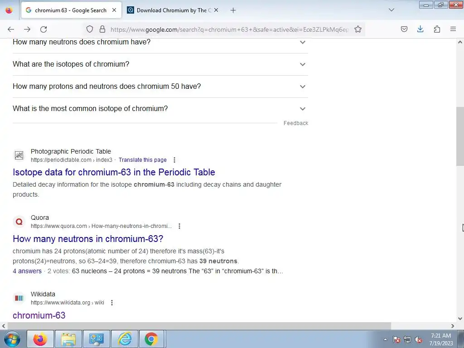Open the clock showing 7:21 AM
464x348 pixels.
(x=441, y=339)
